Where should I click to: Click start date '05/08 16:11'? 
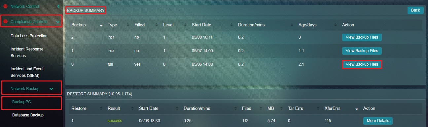202,37
